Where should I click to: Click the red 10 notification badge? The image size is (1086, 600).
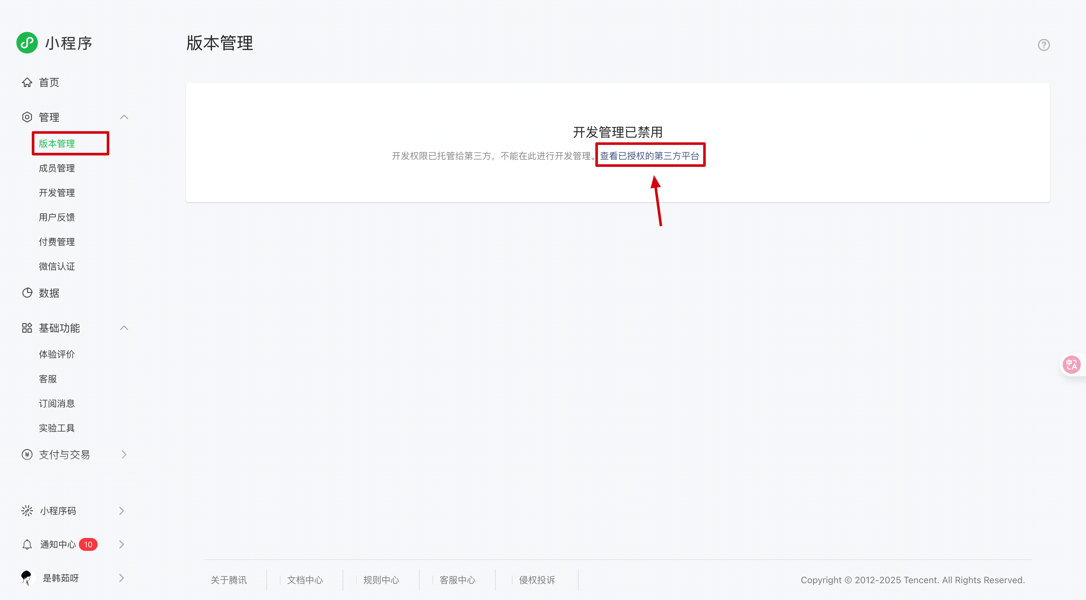[88, 544]
